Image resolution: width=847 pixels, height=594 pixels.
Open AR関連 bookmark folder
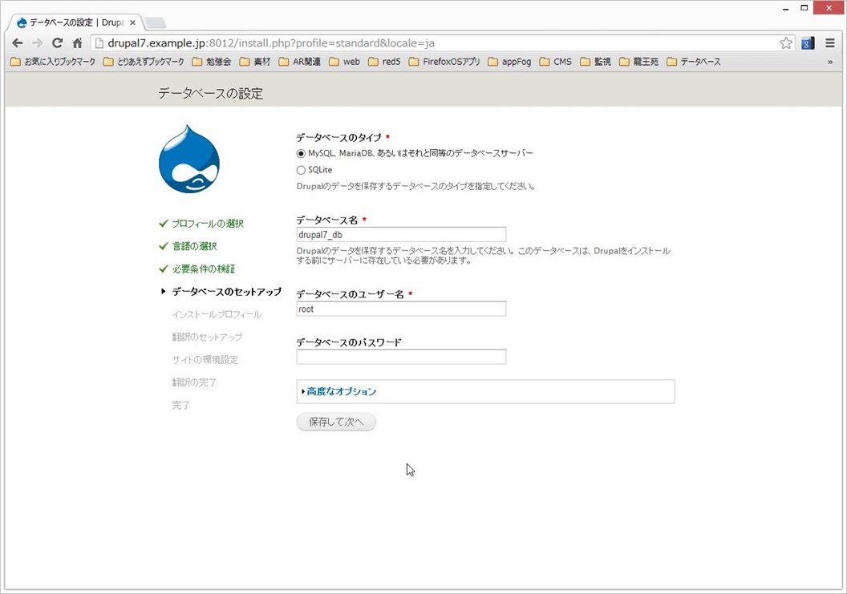pos(300,62)
